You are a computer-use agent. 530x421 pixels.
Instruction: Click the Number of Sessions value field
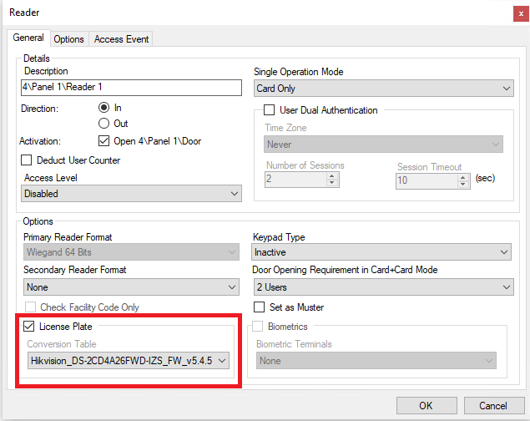(x=296, y=180)
